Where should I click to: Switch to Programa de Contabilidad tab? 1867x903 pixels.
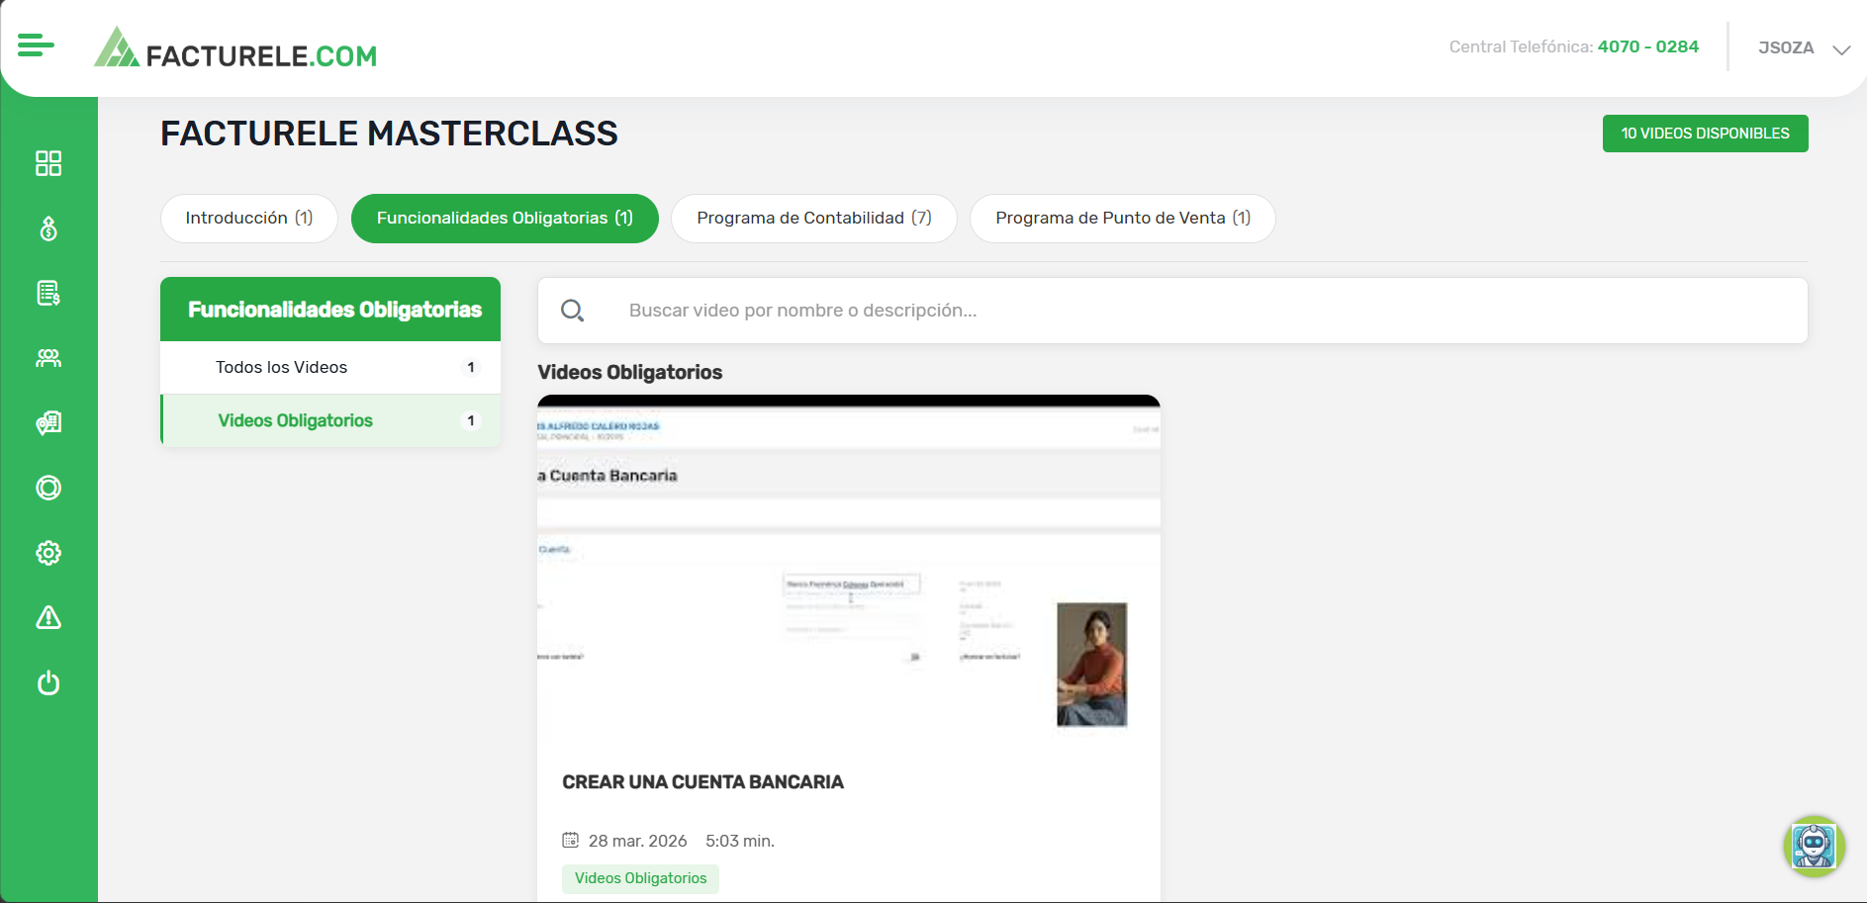[x=814, y=219]
